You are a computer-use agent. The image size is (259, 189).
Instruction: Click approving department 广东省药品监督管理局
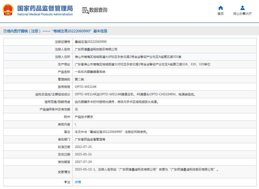tap(90, 139)
